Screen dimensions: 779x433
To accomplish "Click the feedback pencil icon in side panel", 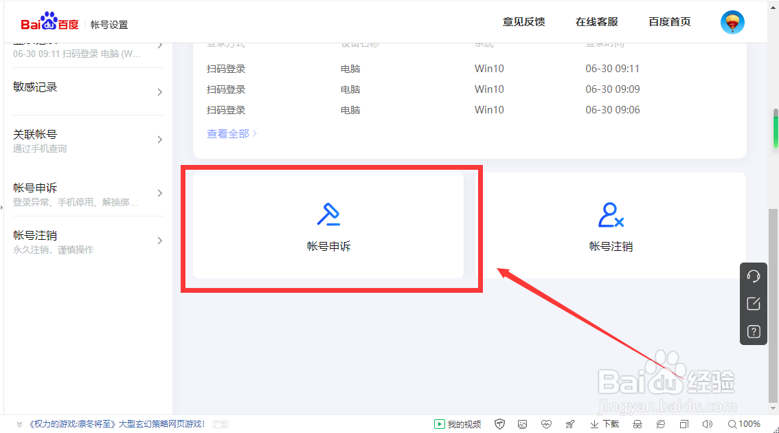I will pyautogui.click(x=753, y=303).
